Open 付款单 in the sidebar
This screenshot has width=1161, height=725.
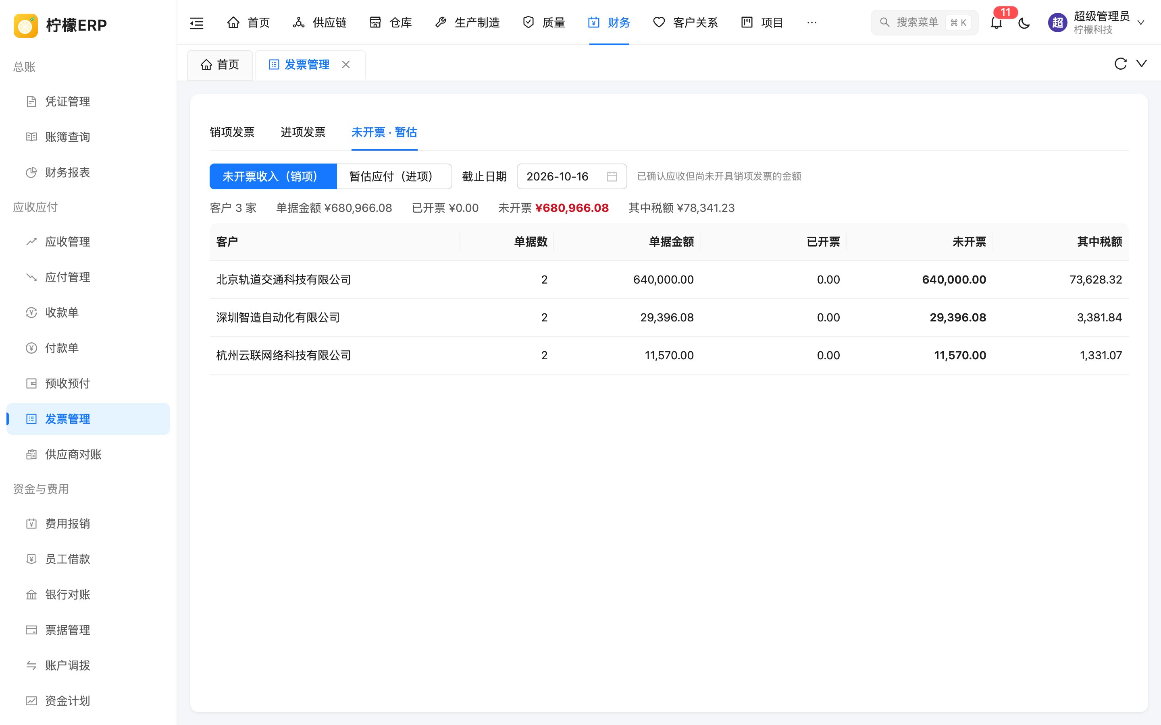tap(88, 348)
